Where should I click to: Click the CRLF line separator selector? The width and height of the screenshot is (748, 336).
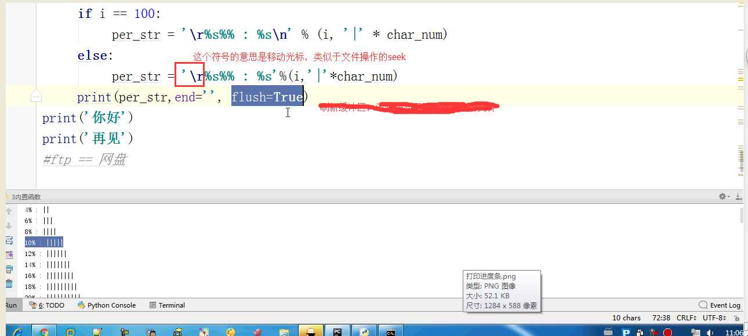pyautogui.click(x=688, y=317)
